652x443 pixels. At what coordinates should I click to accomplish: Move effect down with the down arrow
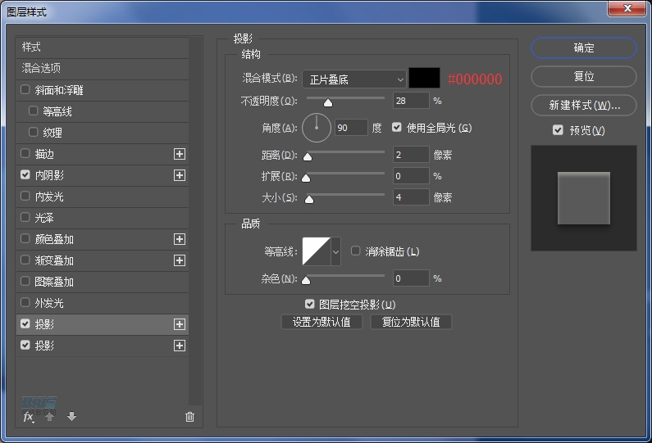pos(71,417)
